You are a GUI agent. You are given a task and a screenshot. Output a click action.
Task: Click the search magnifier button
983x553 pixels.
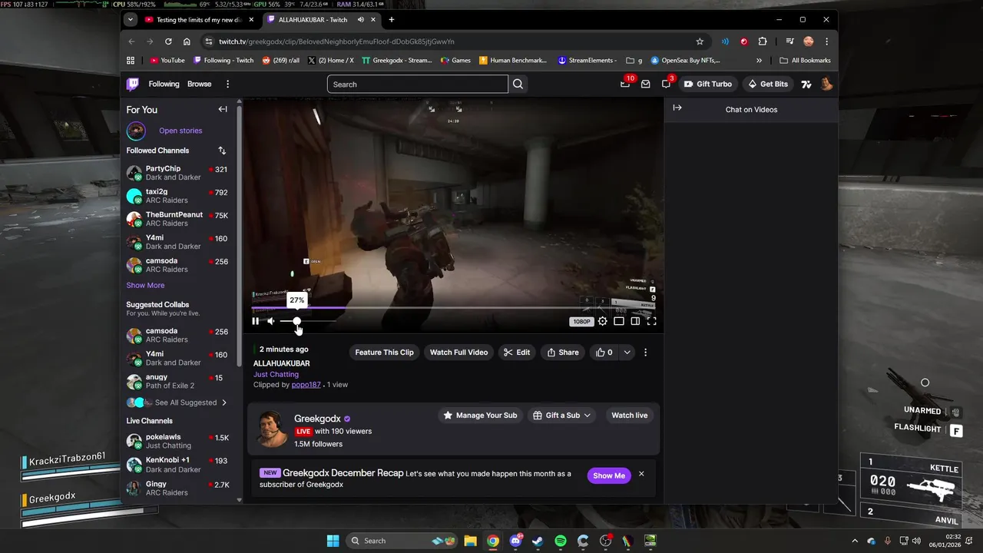518,84
